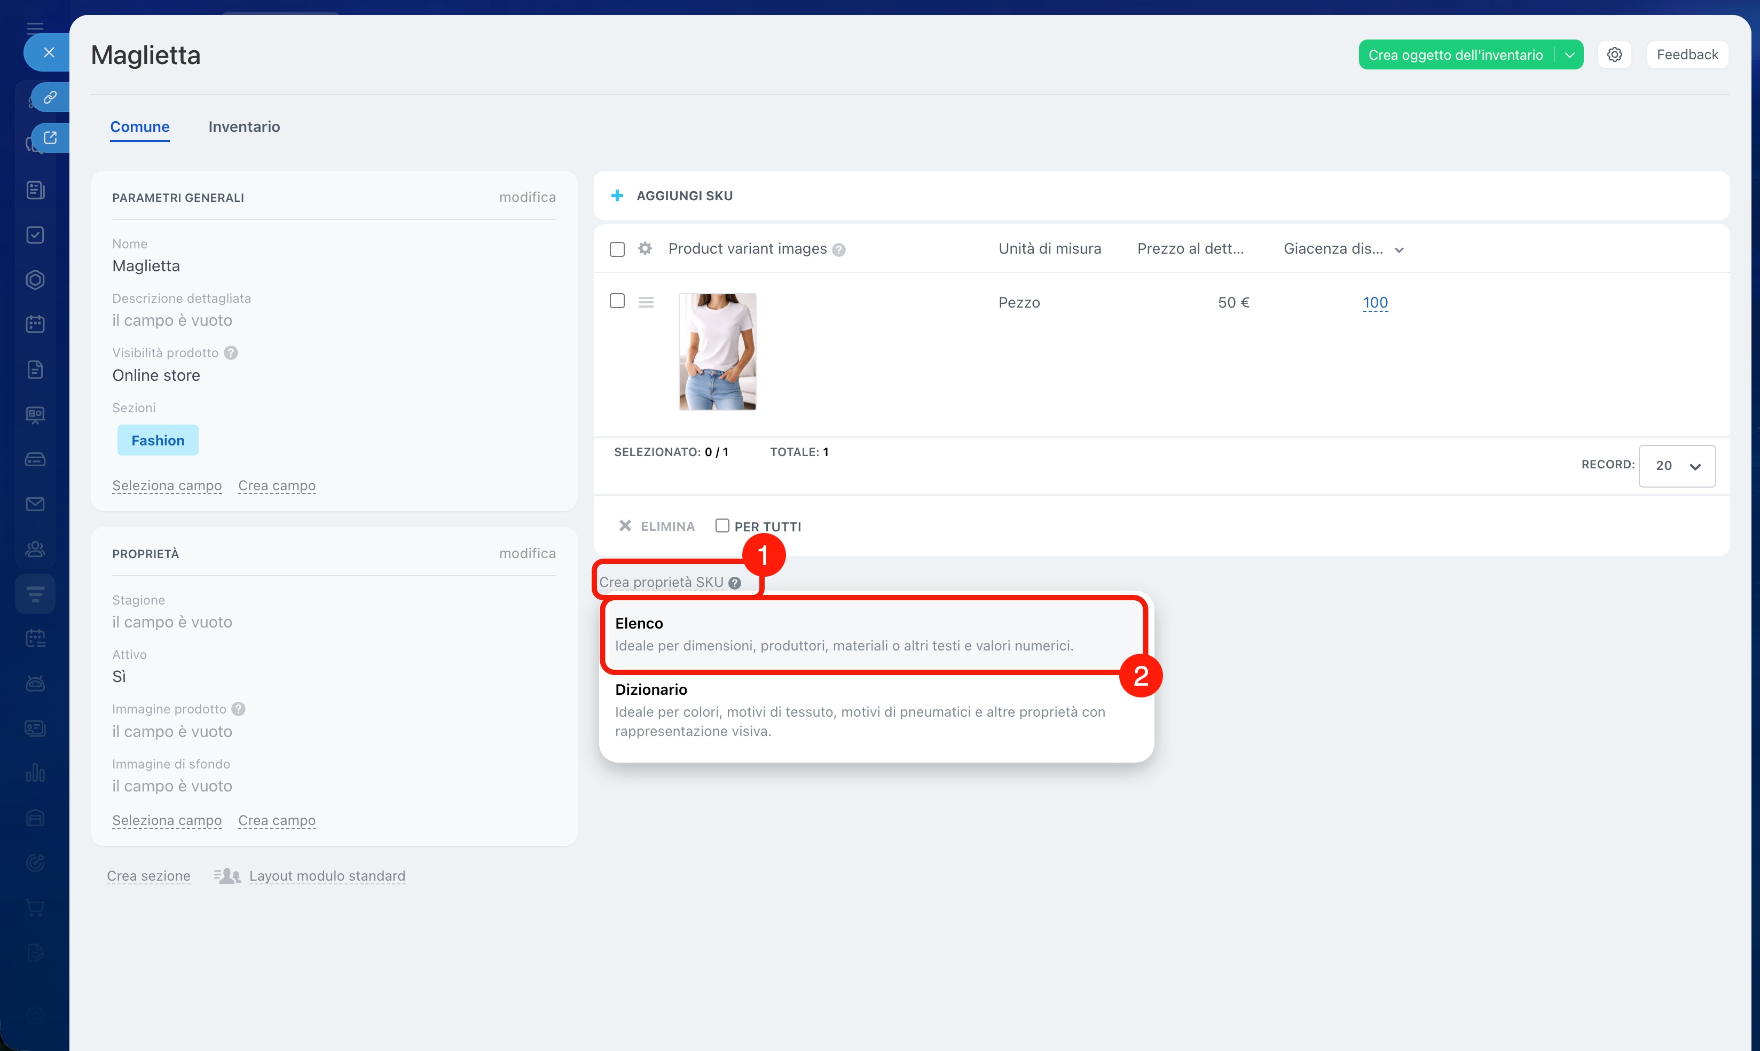Switch to the Inventario tab
The width and height of the screenshot is (1760, 1051).
point(243,127)
